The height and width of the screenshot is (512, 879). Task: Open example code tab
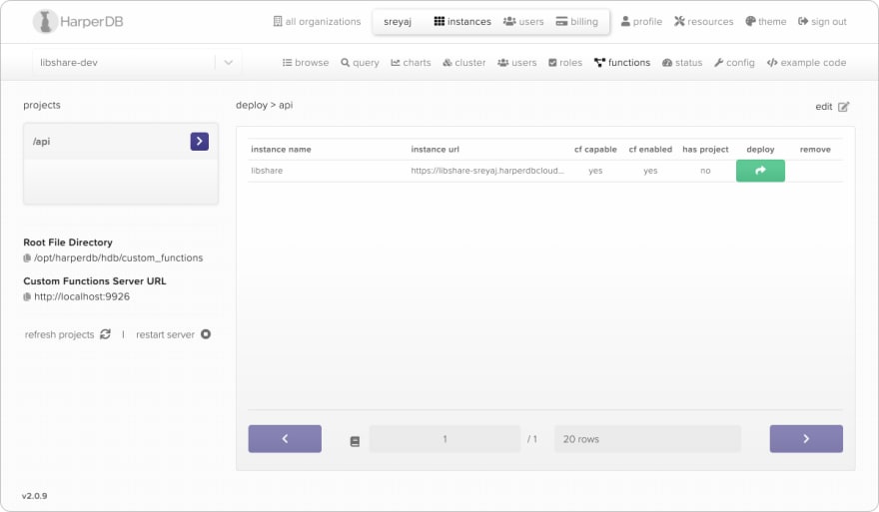pos(806,62)
